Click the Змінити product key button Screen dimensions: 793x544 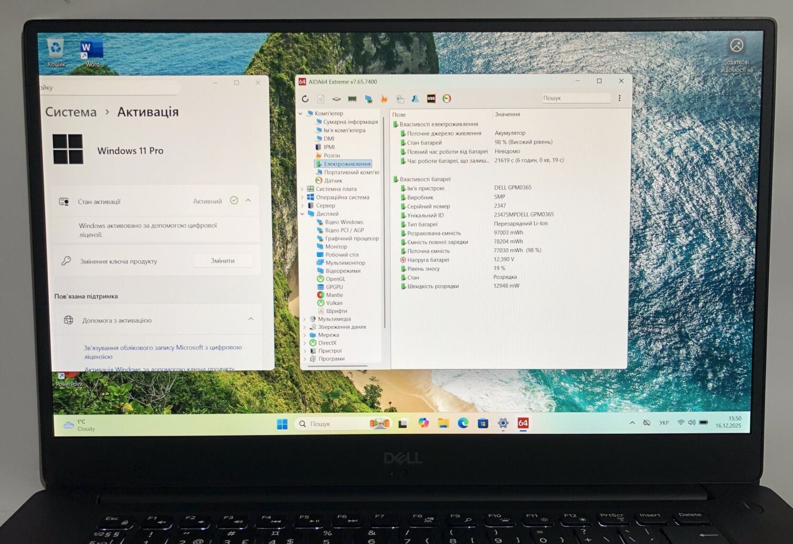(x=223, y=261)
